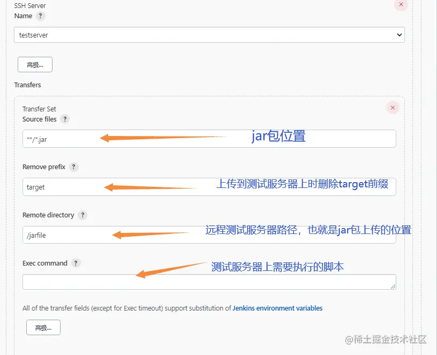437x355 pixels.
Task: Click the Source files label
Action: [x=39, y=119]
